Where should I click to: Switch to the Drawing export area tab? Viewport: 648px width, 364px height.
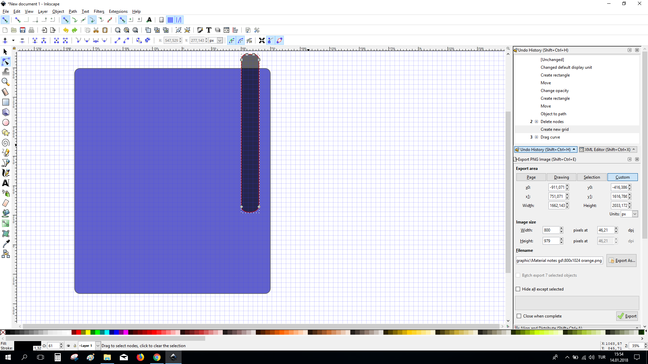561,177
